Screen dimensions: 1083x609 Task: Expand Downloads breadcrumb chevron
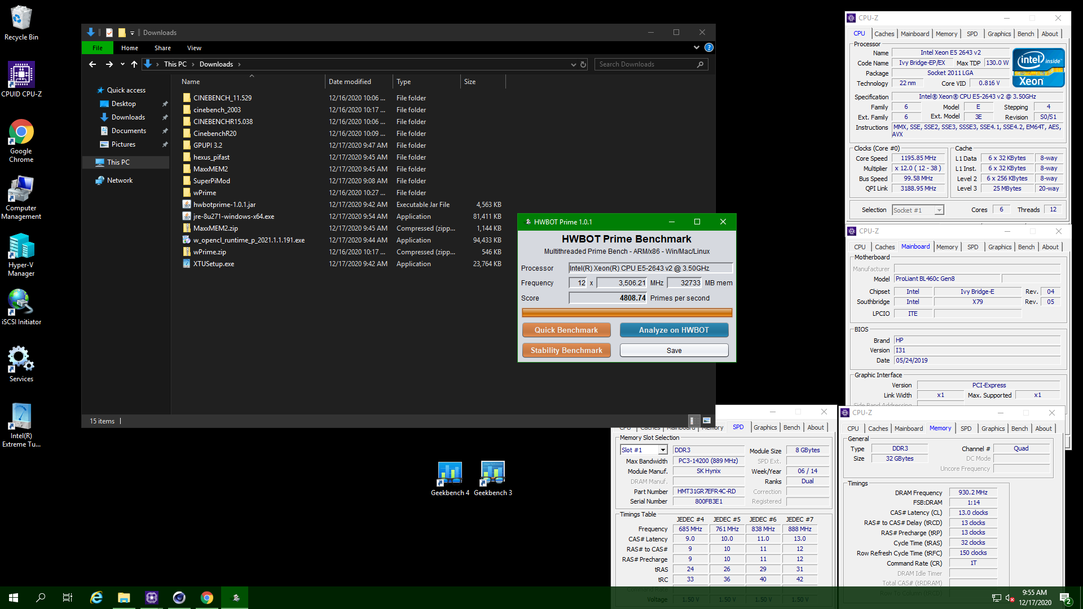[239, 64]
